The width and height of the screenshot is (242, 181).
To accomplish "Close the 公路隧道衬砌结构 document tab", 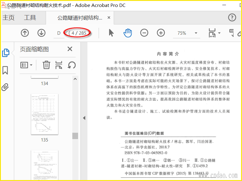I will tap(109, 17).
